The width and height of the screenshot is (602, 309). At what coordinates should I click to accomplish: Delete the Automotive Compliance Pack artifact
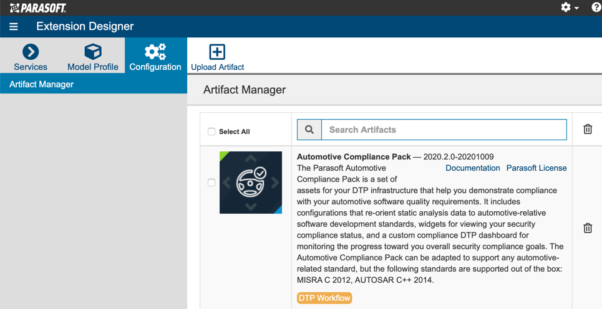point(588,228)
